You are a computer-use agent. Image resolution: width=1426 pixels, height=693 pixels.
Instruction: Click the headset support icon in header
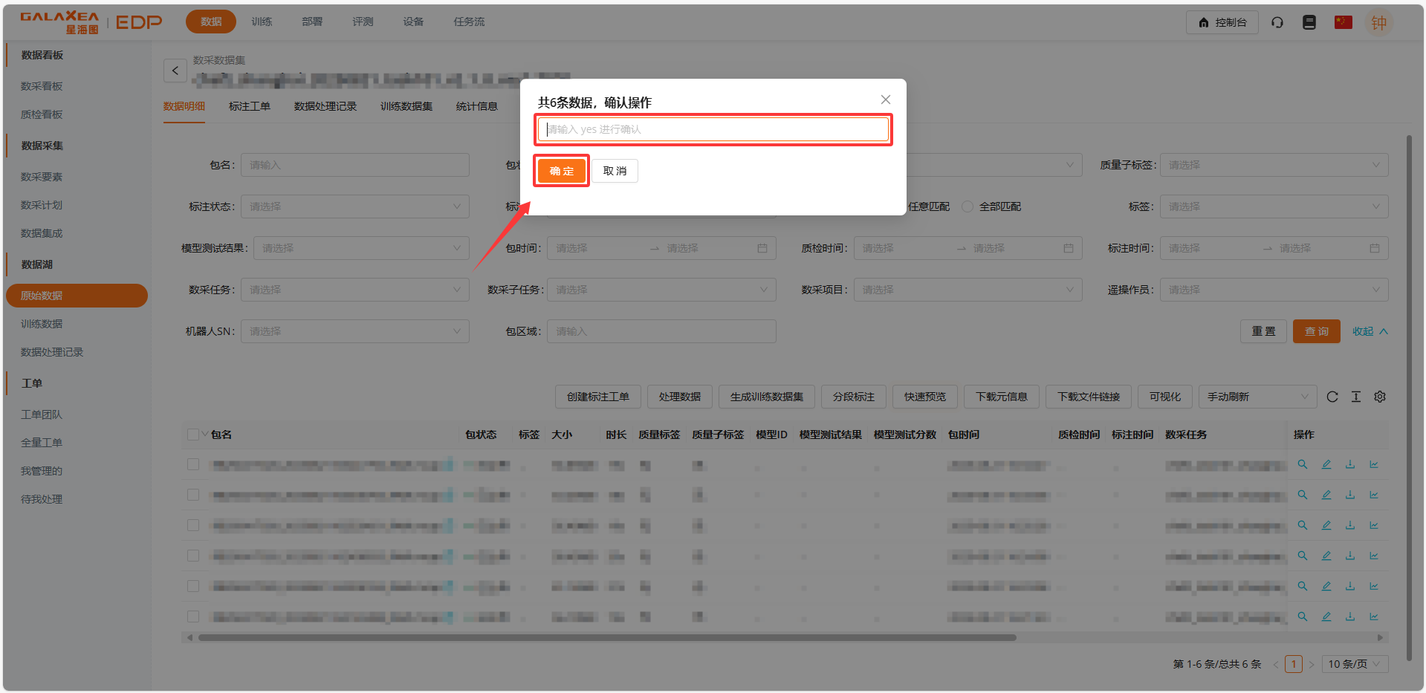click(1277, 22)
